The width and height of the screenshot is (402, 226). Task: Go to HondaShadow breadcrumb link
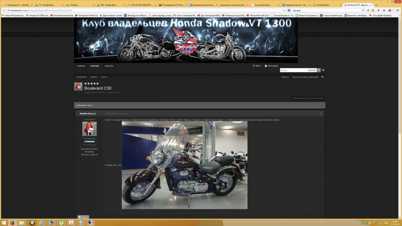(x=81, y=77)
